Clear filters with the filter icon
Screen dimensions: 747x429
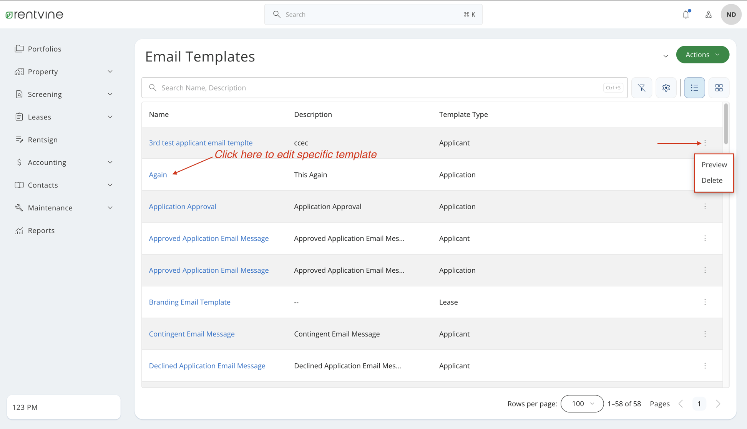click(x=641, y=88)
